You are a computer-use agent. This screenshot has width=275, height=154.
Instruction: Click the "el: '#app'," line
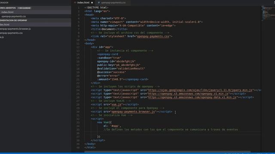click(112, 126)
